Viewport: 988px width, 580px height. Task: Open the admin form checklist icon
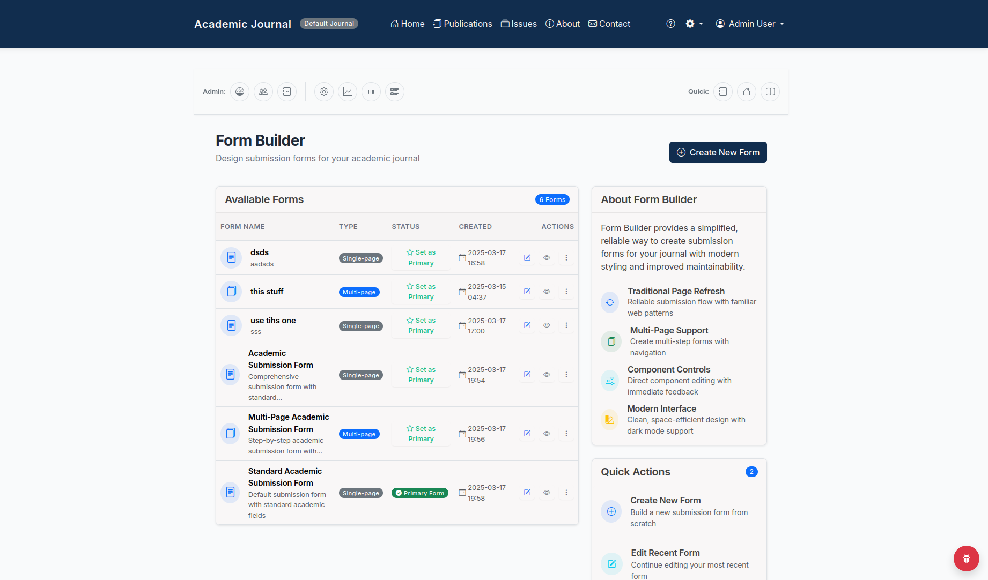point(395,92)
